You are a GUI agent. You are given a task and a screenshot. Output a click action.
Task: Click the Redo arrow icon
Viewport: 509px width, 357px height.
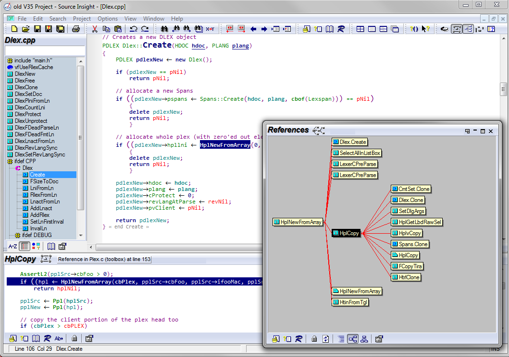pos(145,29)
